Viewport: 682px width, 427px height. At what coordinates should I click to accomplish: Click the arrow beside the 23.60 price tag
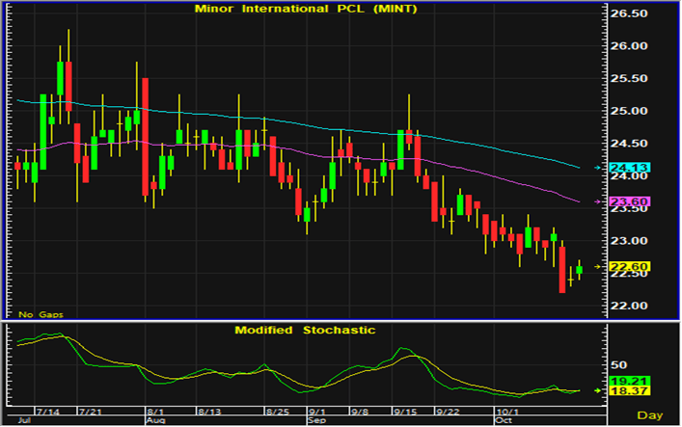coord(598,201)
